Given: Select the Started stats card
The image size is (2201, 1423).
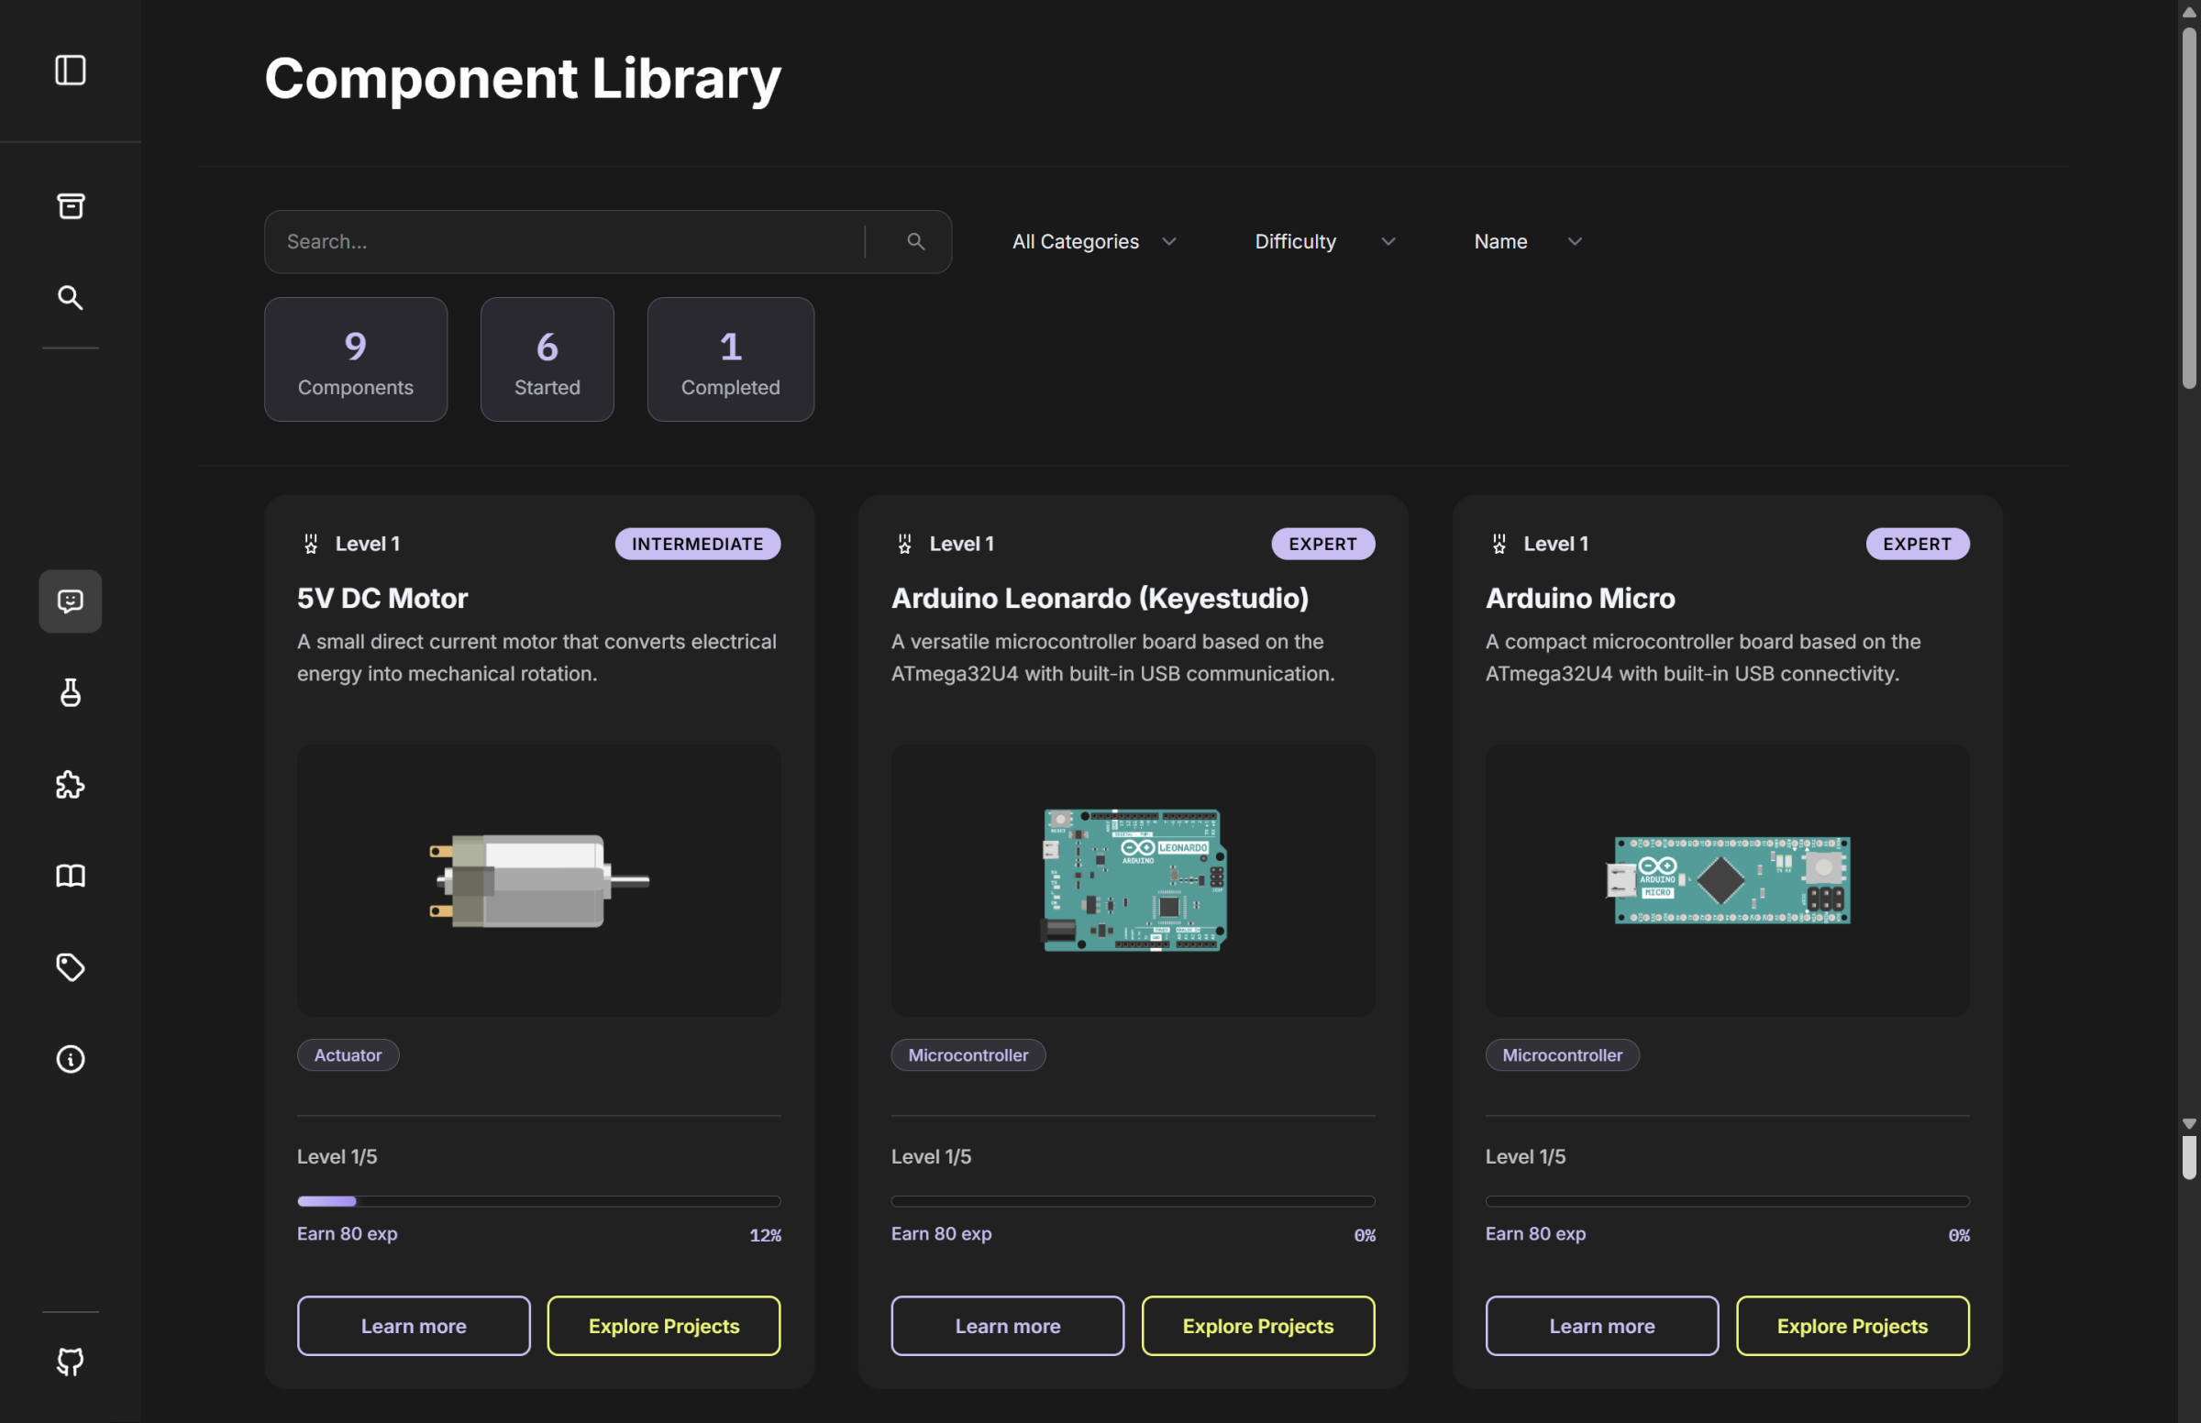Looking at the screenshot, I should click(x=547, y=359).
